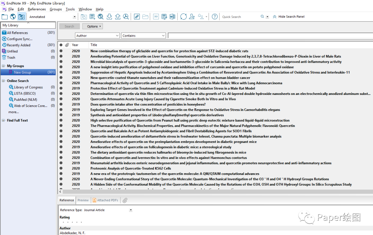Open Activity Feed dropdown arrow
The image size is (373, 235).
pyautogui.click(x=206, y=17)
